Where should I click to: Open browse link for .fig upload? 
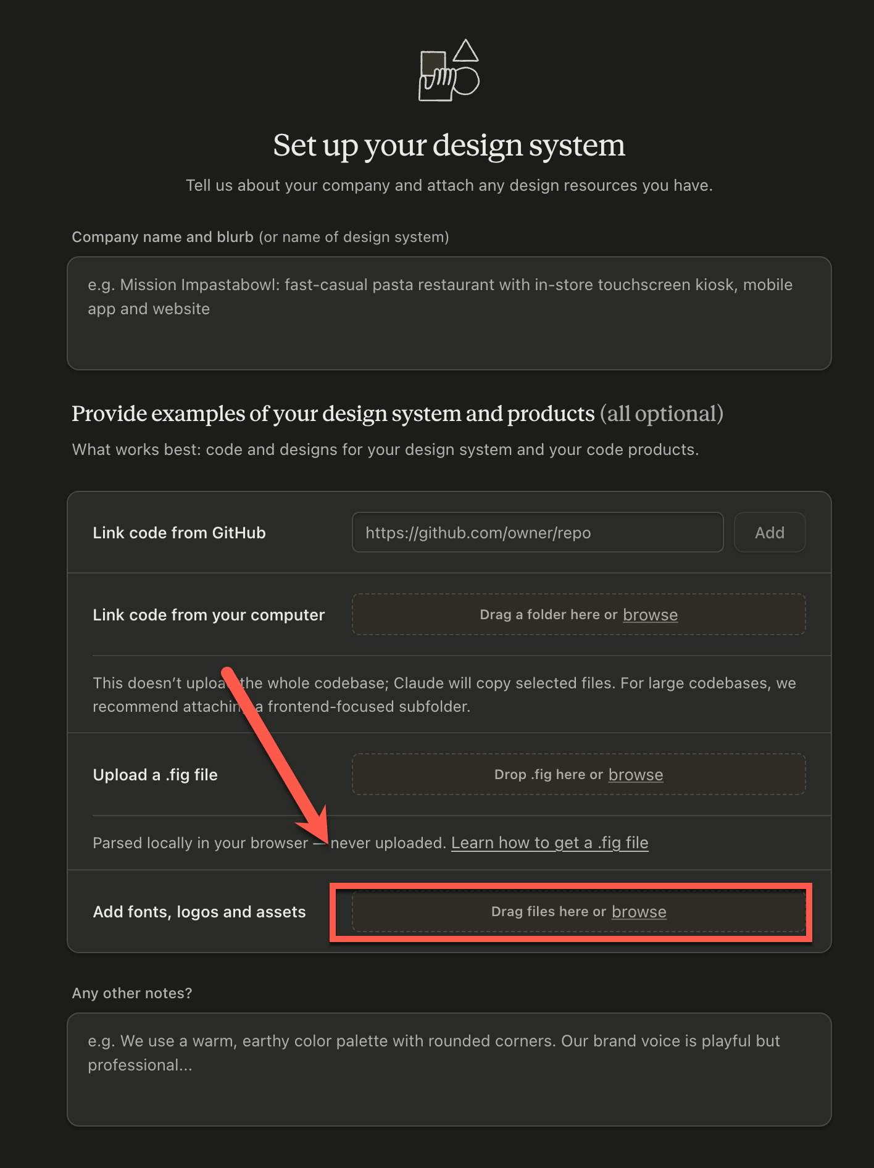[636, 775]
